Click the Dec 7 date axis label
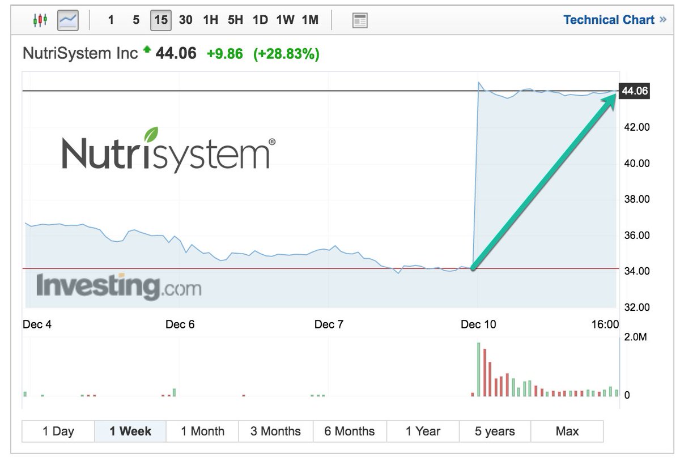The image size is (680, 462). point(329,324)
